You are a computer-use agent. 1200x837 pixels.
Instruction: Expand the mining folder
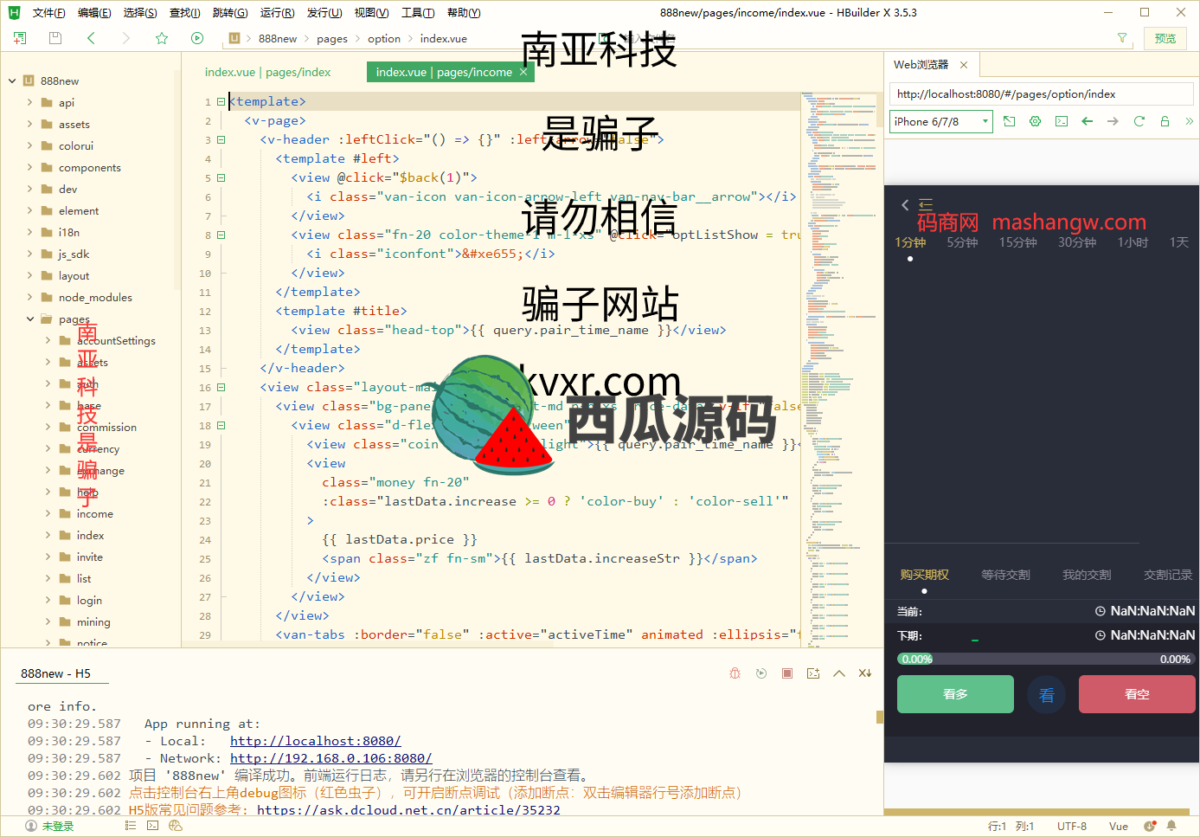click(x=48, y=621)
